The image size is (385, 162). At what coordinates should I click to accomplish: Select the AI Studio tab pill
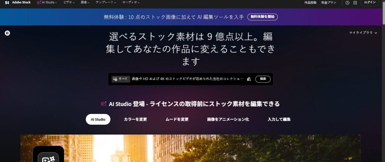pos(98,120)
